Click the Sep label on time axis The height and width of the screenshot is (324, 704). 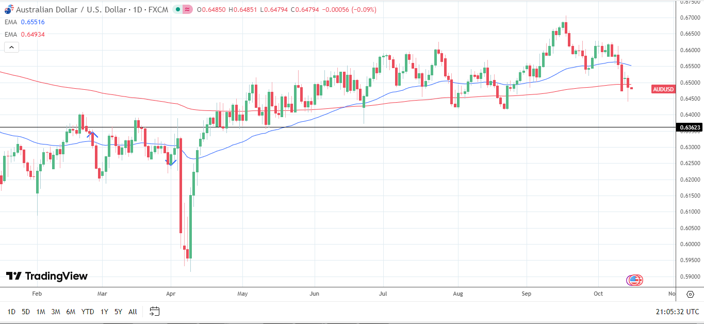click(x=527, y=294)
